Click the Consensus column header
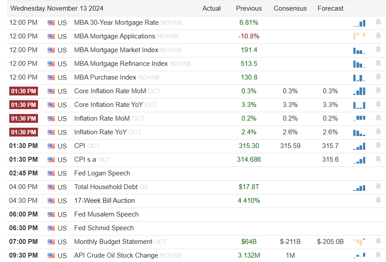Image resolution: width=386 pixels, height=262 pixels. 290,8
